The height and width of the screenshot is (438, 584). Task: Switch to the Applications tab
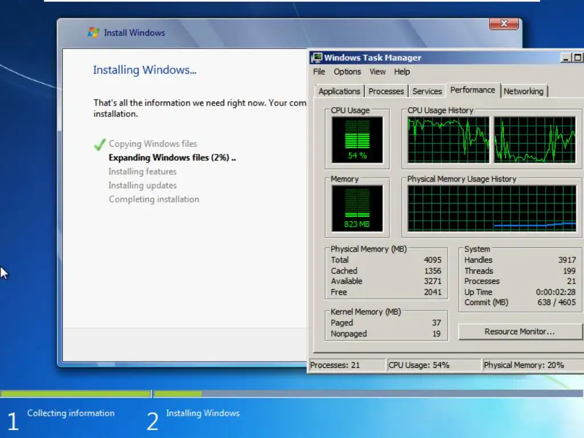pyautogui.click(x=339, y=91)
